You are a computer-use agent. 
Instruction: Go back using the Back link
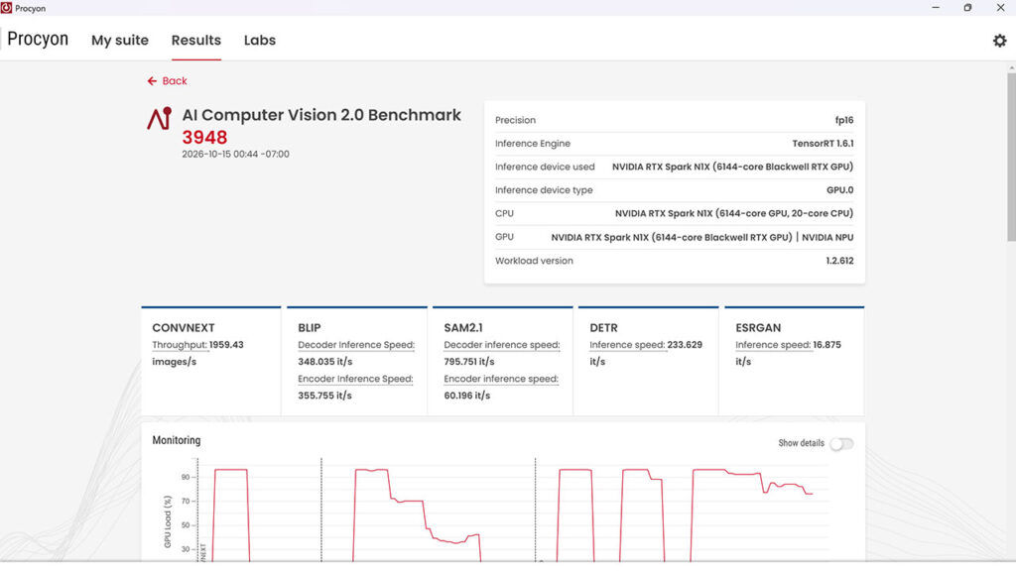[175, 81]
